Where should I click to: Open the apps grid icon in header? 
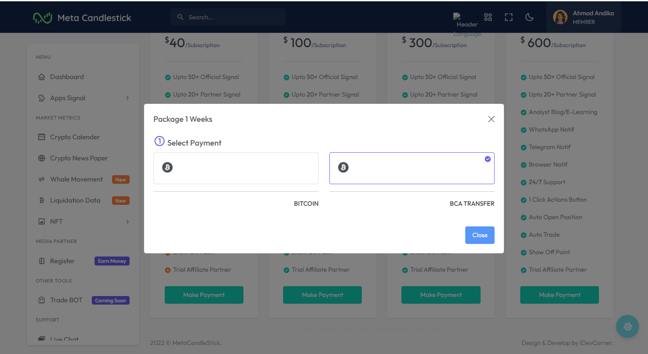coord(488,17)
